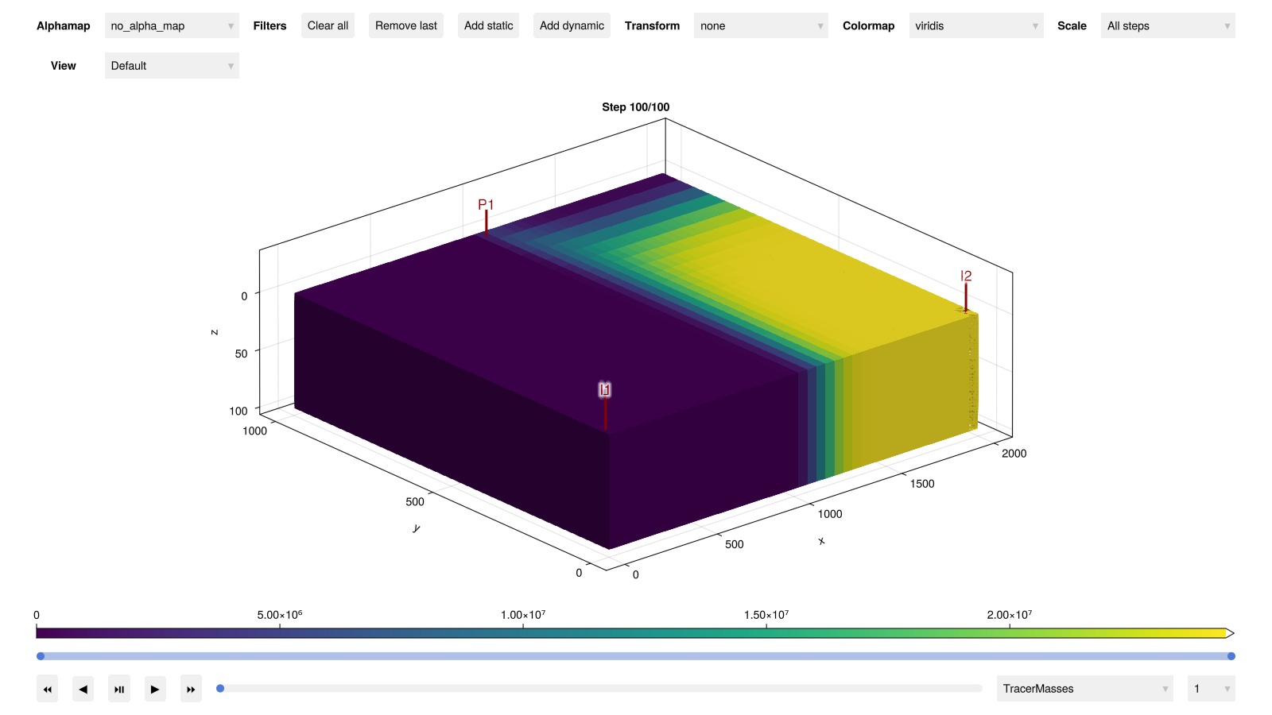Jump to the first step button
This screenshot has height=715, width=1272.
coord(47,689)
